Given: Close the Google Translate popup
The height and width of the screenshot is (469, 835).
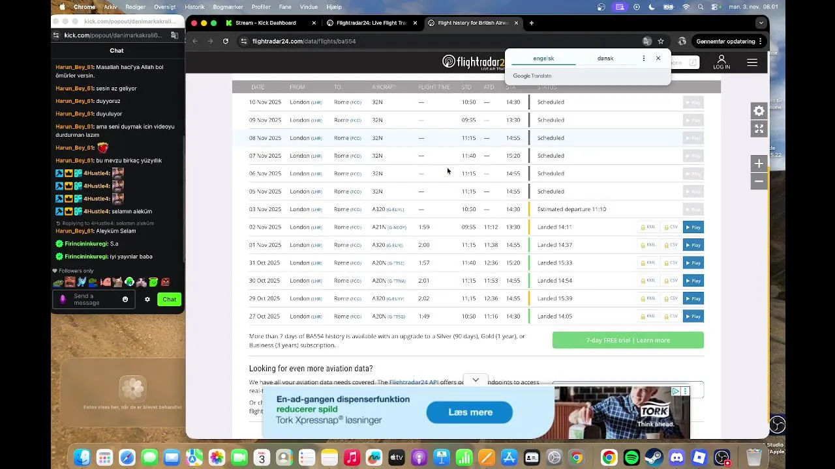Looking at the screenshot, I should click(x=658, y=58).
